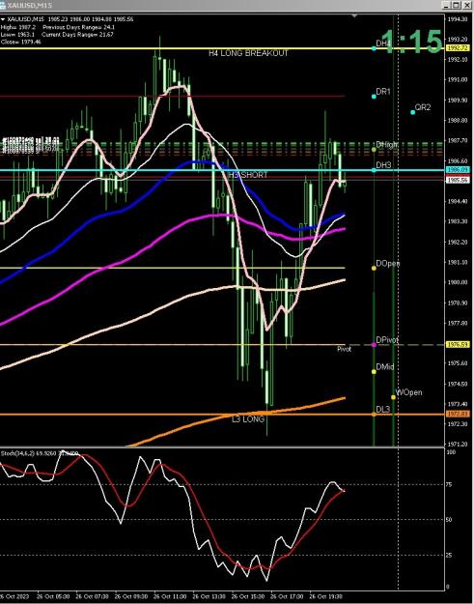474x604 pixels.
Task: Select the yellow DMid level dot
Action: 374,372
